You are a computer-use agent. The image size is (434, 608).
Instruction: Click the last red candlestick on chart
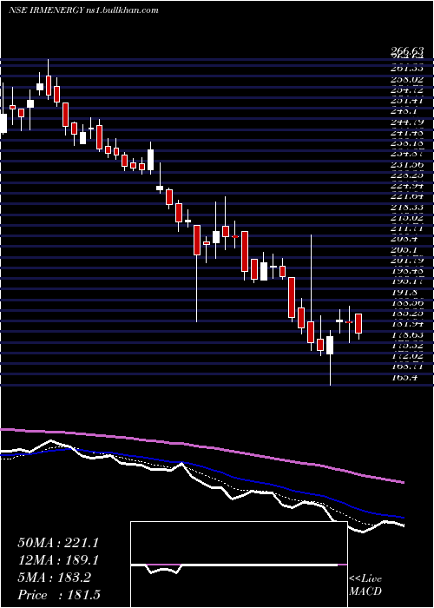coord(358,323)
